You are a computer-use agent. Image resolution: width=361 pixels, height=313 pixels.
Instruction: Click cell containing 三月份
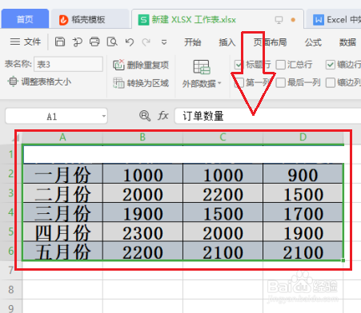click(62, 212)
